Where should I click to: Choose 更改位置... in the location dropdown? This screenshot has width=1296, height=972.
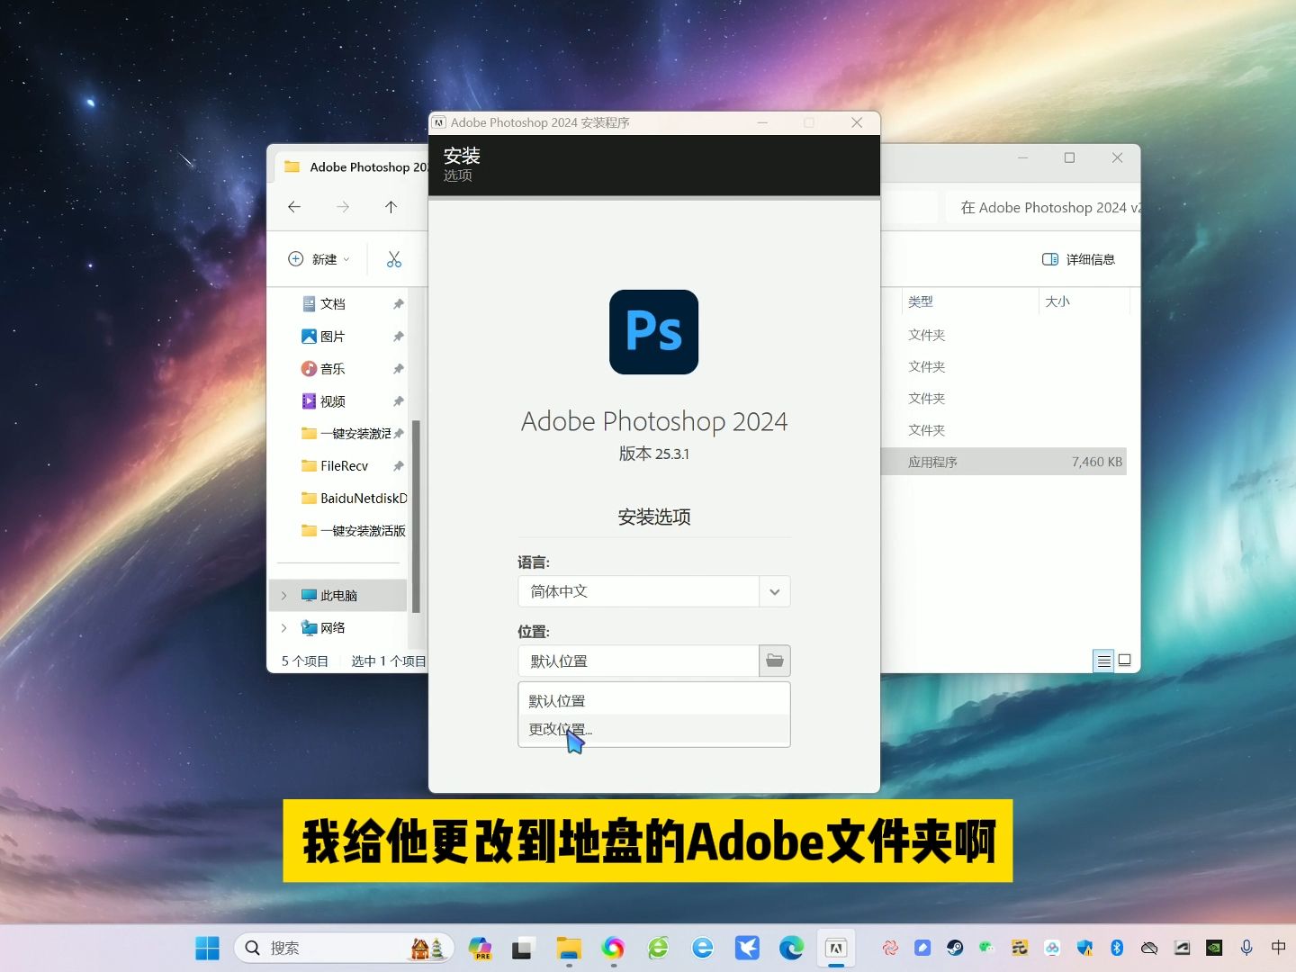(653, 729)
